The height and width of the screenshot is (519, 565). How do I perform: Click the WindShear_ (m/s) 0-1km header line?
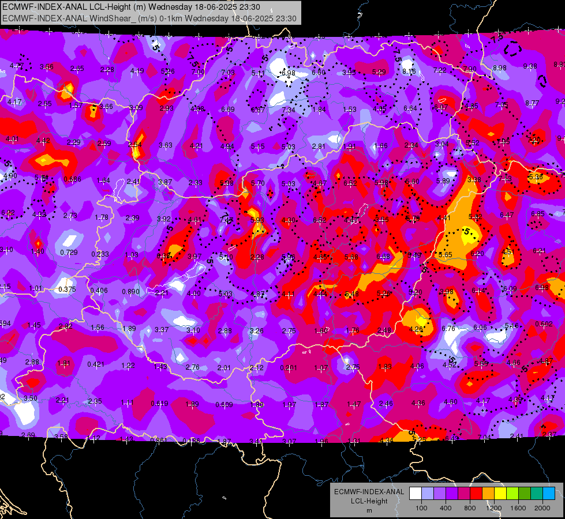[149, 18]
